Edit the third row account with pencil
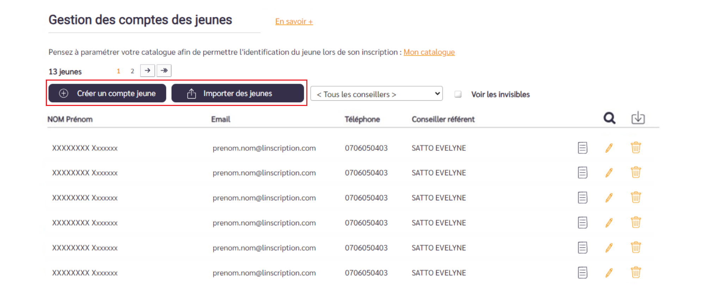The height and width of the screenshot is (295, 705). pyautogui.click(x=609, y=197)
